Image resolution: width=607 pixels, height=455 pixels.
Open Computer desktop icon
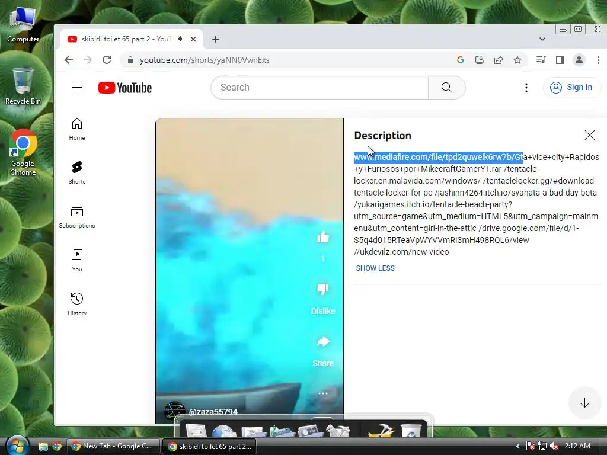23,25
